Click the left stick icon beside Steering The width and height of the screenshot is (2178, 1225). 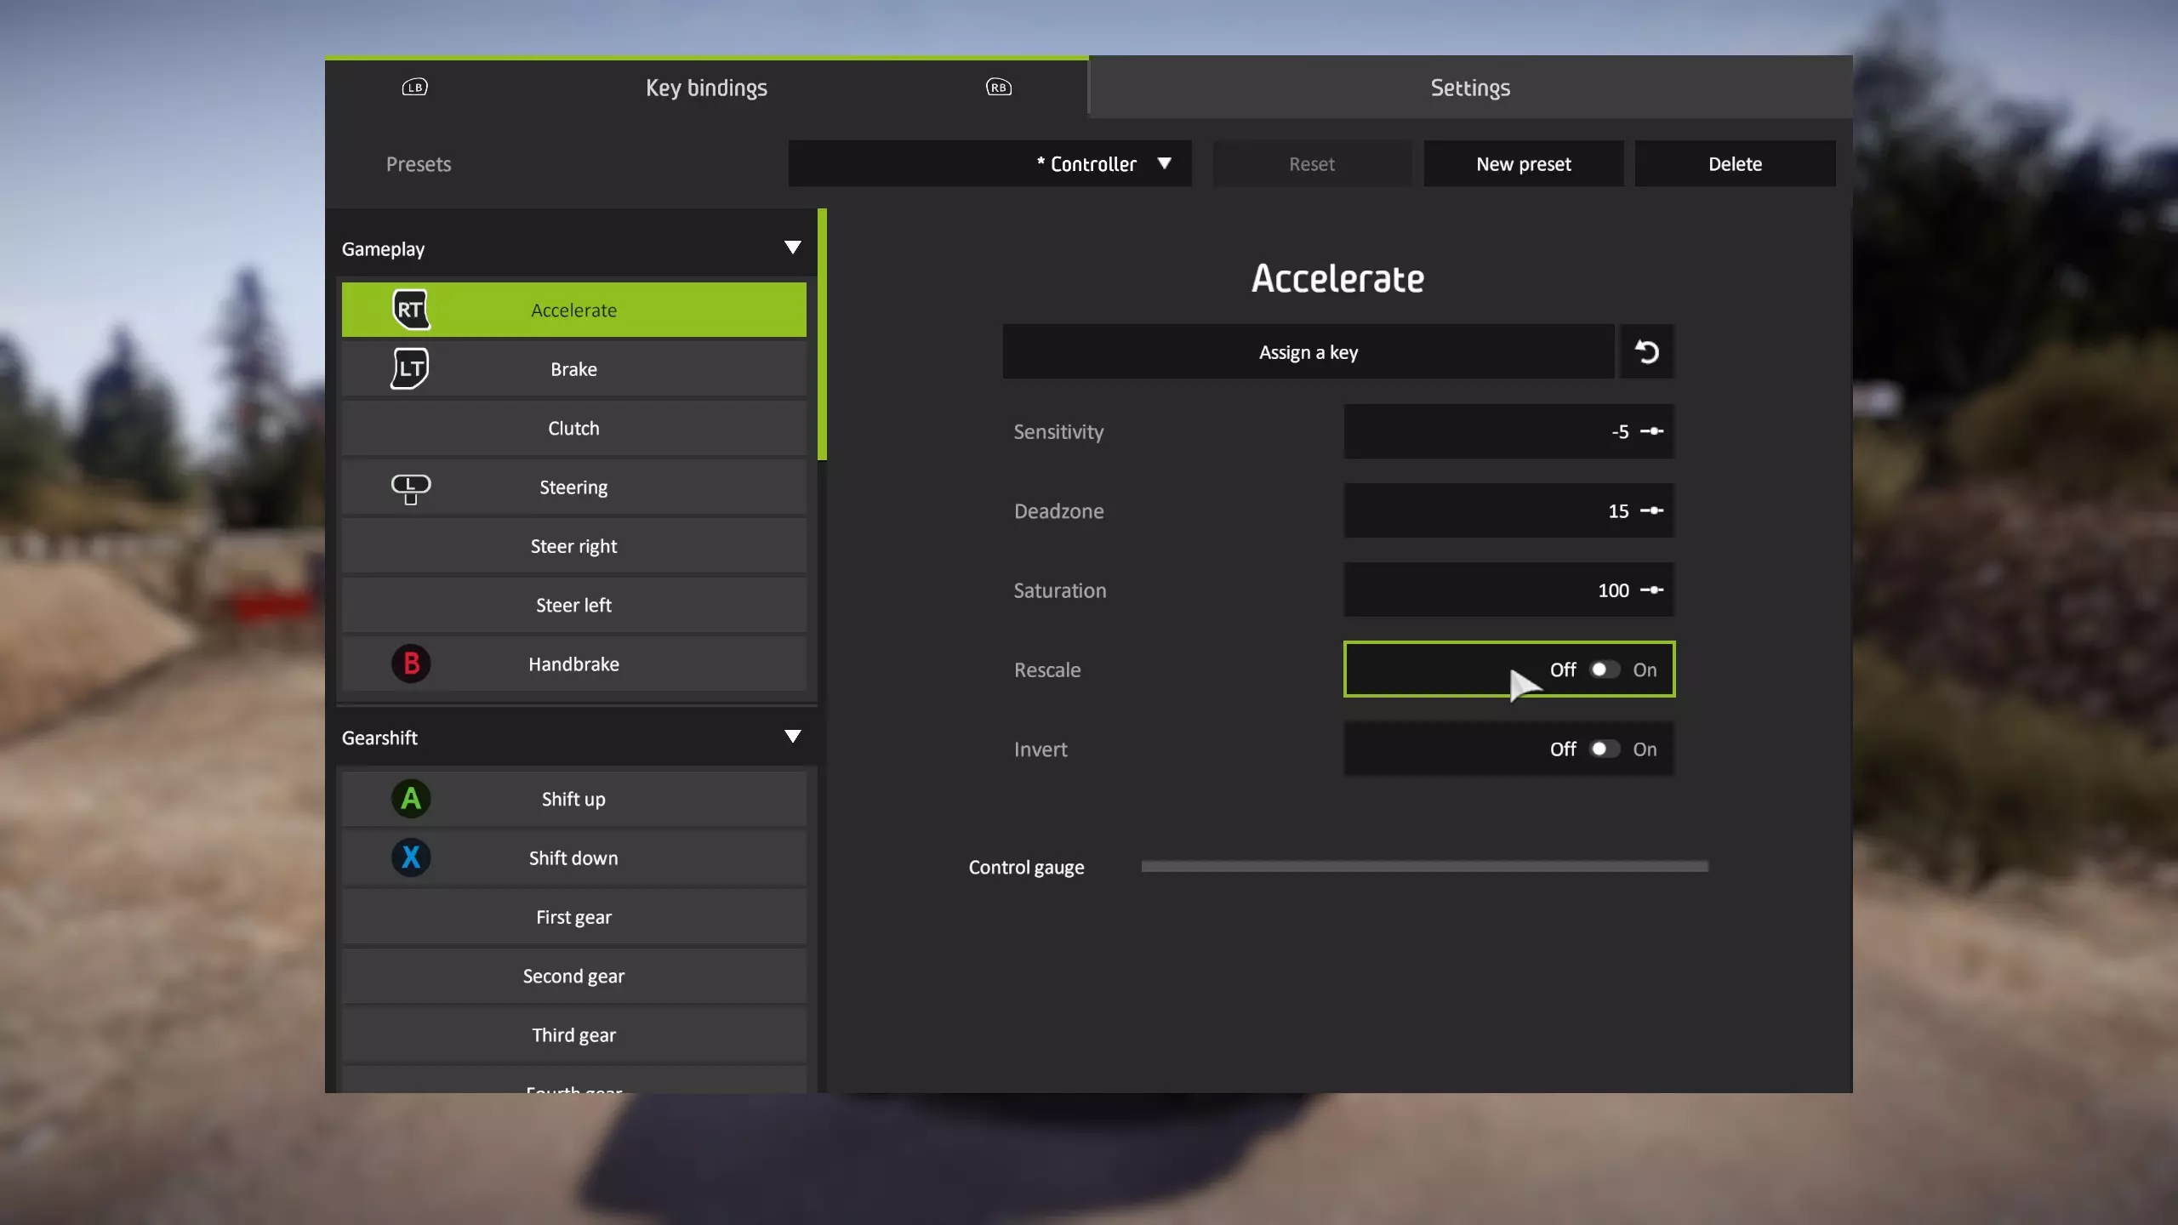[410, 488]
